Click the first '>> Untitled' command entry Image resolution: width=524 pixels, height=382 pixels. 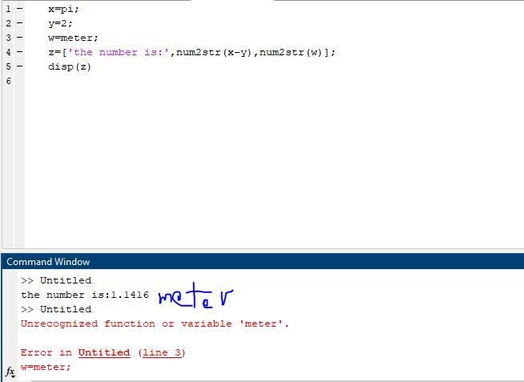56,280
